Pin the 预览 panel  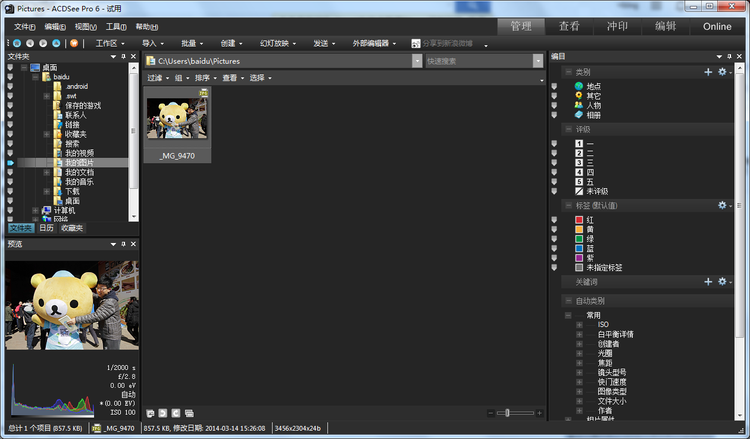click(x=123, y=244)
